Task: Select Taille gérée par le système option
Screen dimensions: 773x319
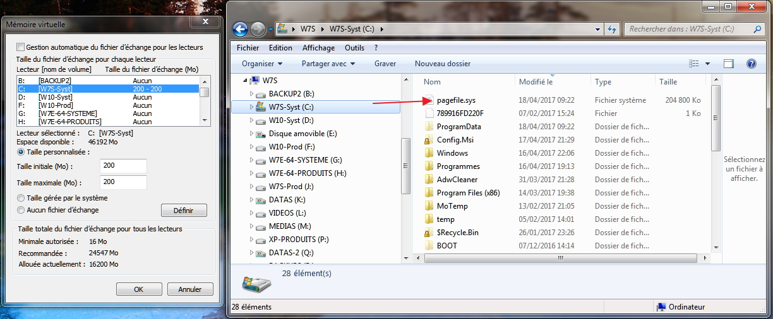Action: pyautogui.click(x=21, y=198)
